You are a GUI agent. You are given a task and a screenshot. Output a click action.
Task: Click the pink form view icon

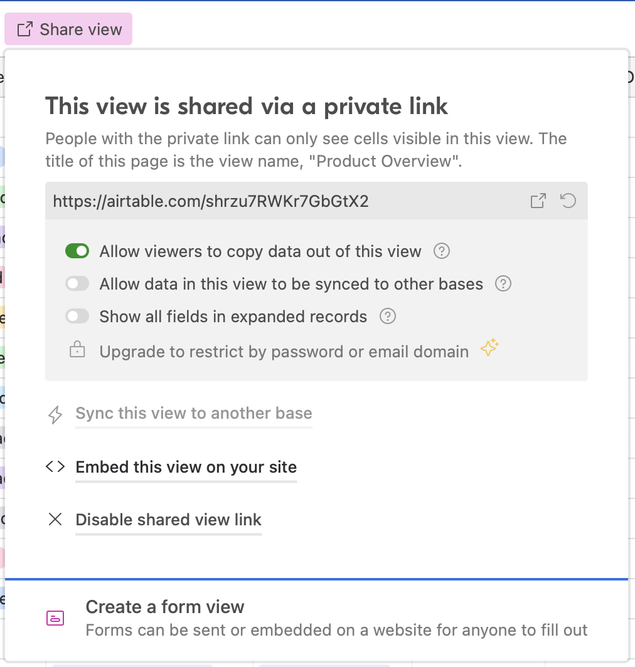(55, 617)
